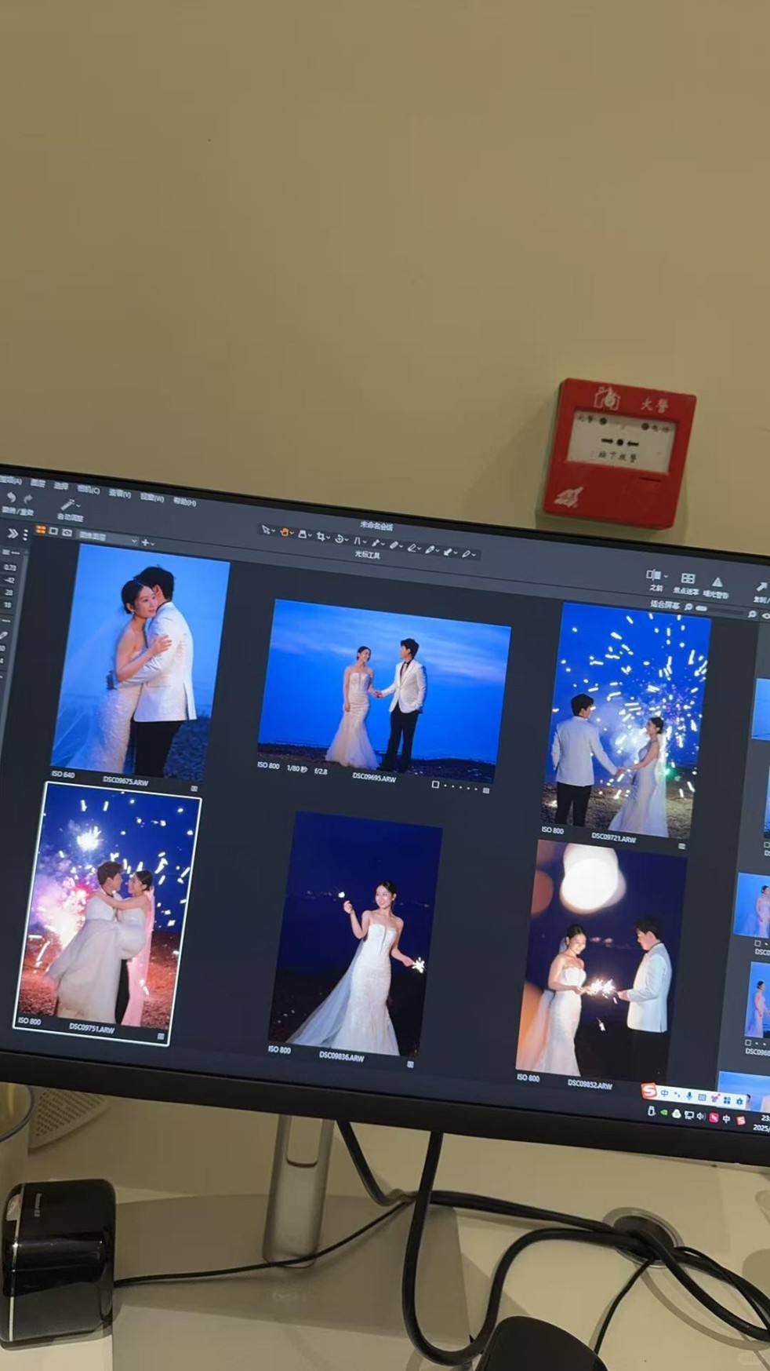This screenshot has height=1371, width=770.
Task: Click the f/2.8 aperture text
Action: pos(321,771)
